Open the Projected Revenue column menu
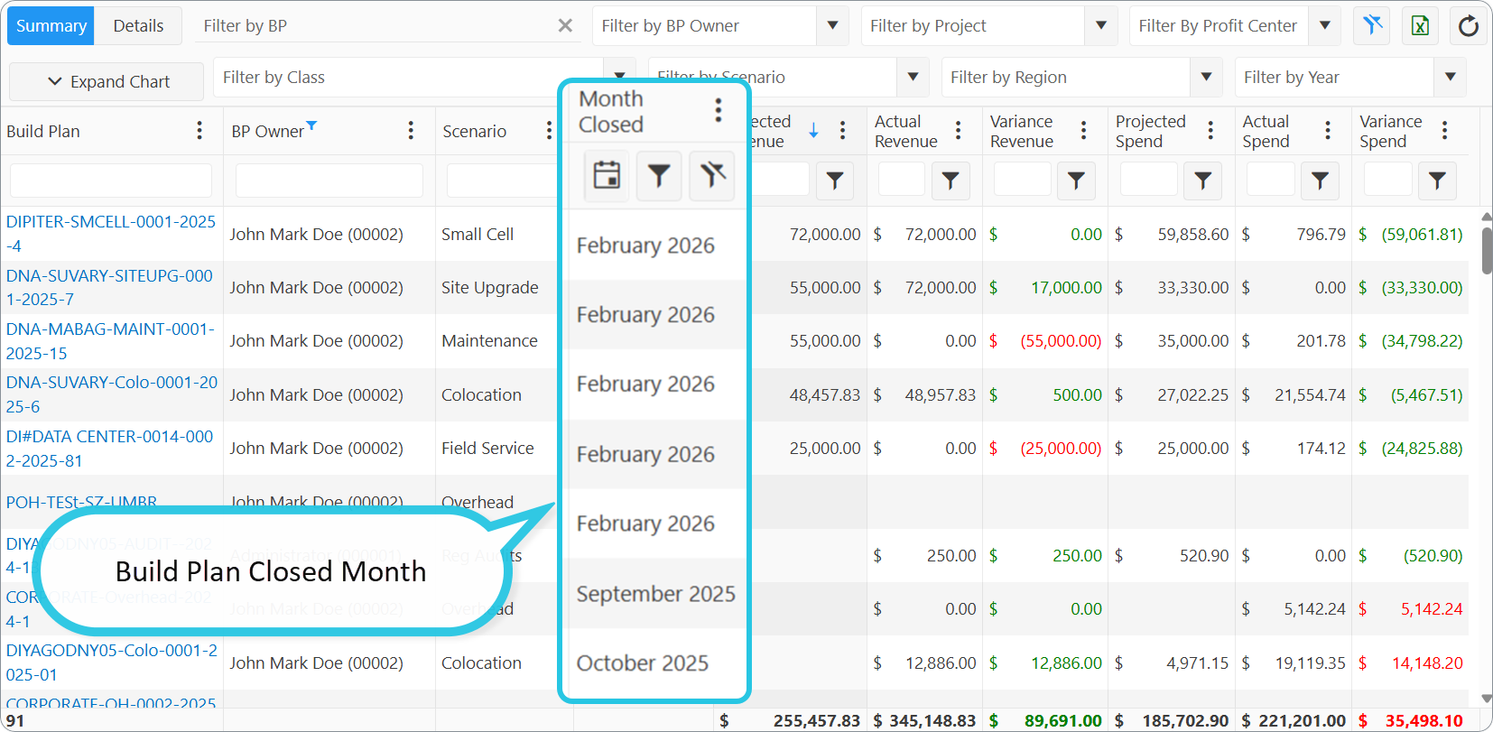This screenshot has height=732, width=1493. click(x=842, y=131)
